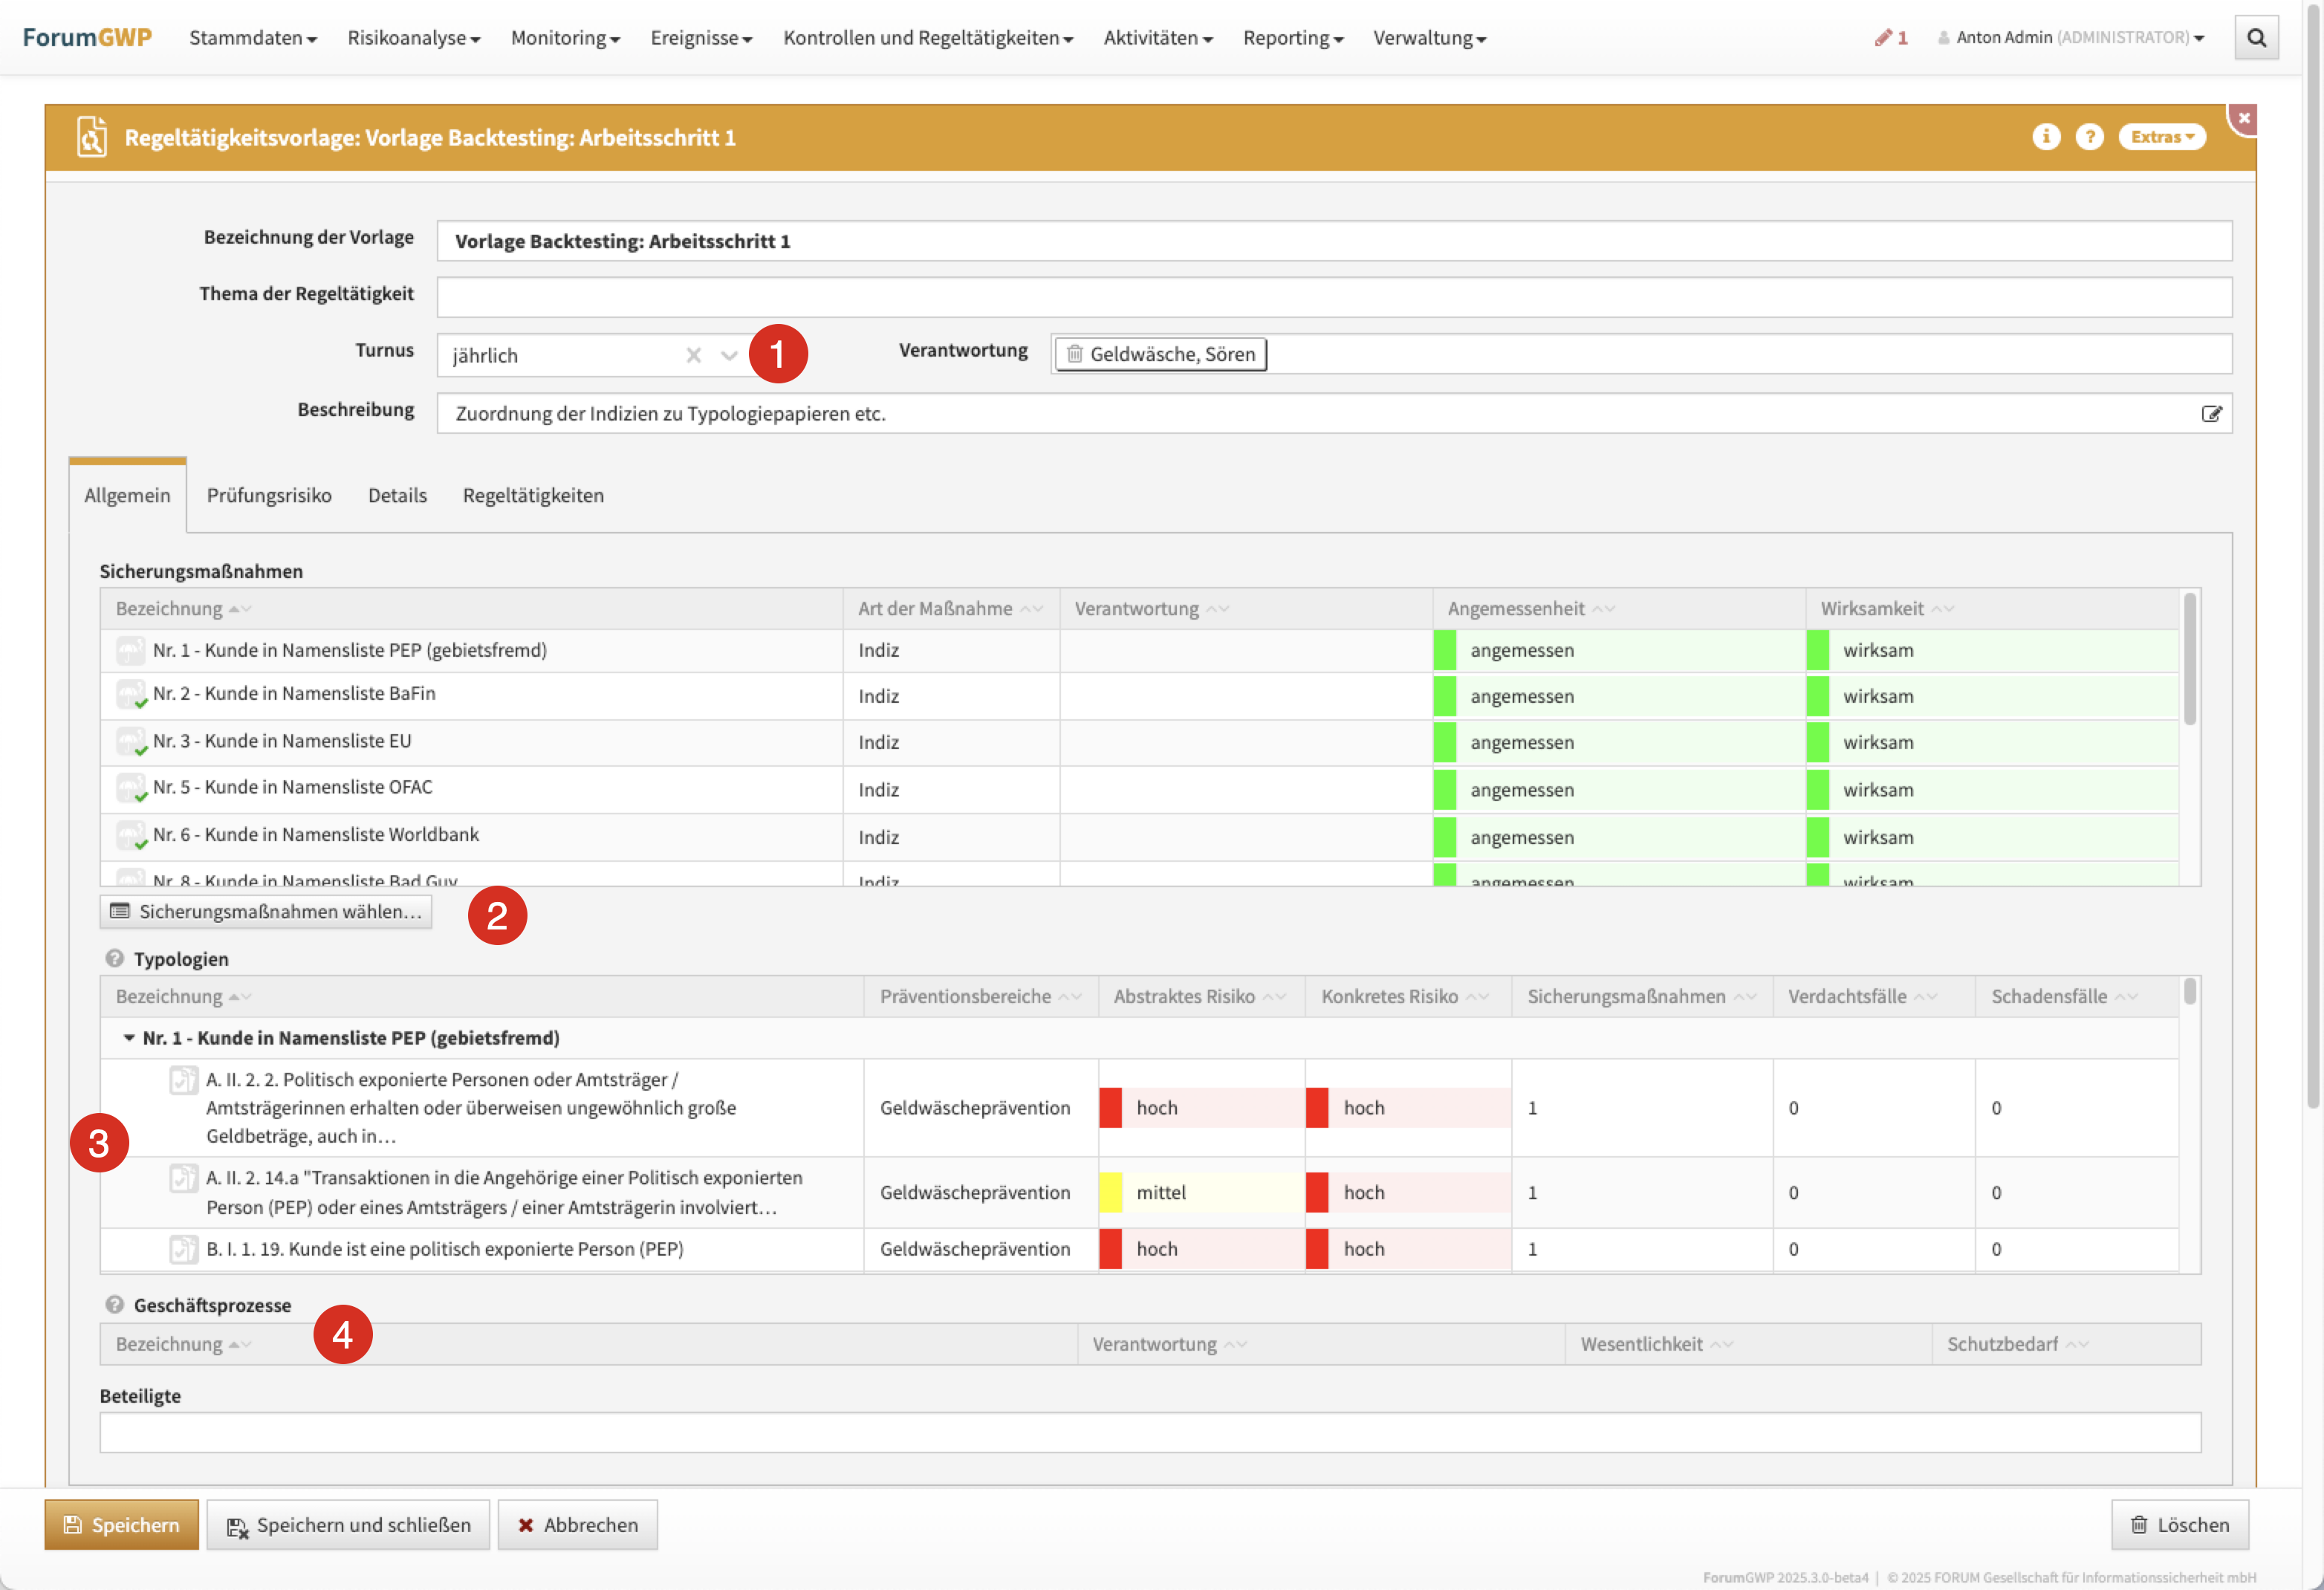This screenshot has height=1590, width=2324.
Task: Click the Sicherungsmaßnahmen table scrollbar
Action: (2189, 660)
